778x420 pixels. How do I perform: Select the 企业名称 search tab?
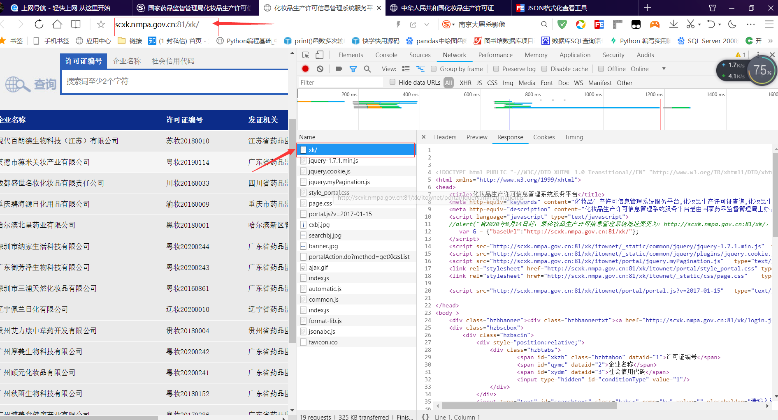127,61
